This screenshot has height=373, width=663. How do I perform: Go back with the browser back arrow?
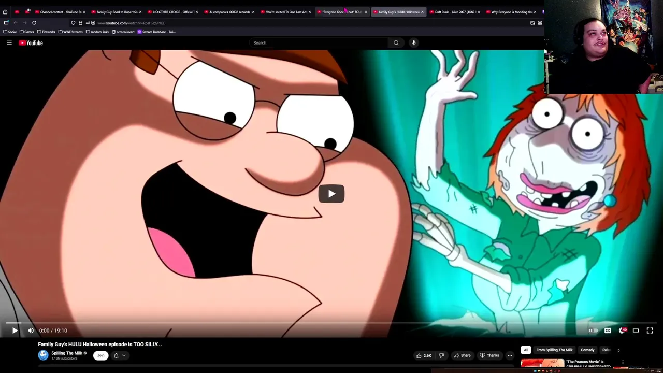click(x=16, y=23)
